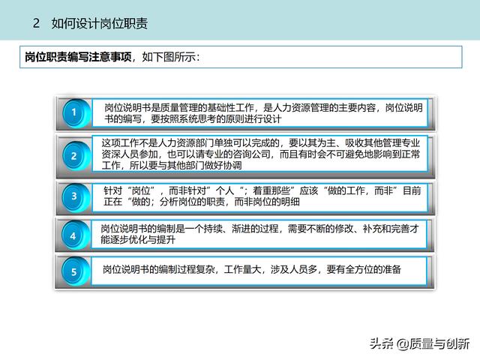The height and width of the screenshot is (360, 480).
Task: Select the text about 编制过程复杂，工作量大
Action: click(251, 270)
